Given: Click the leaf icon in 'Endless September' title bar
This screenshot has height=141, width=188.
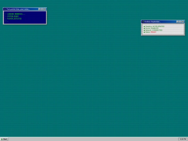Looking at the screenshot, I should [x=143, y=22].
